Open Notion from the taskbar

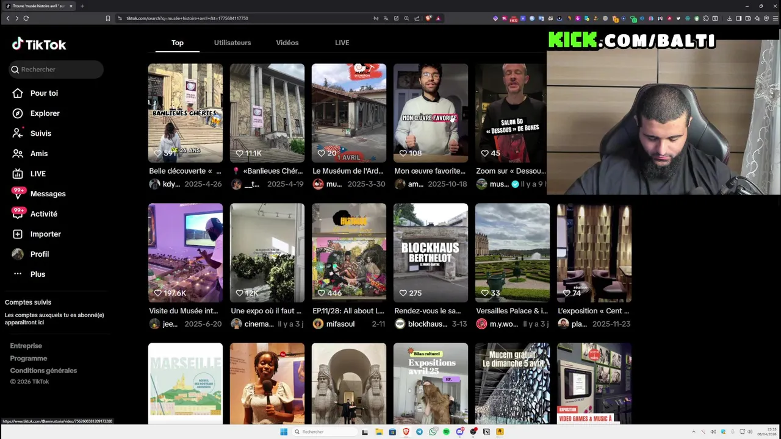486,432
